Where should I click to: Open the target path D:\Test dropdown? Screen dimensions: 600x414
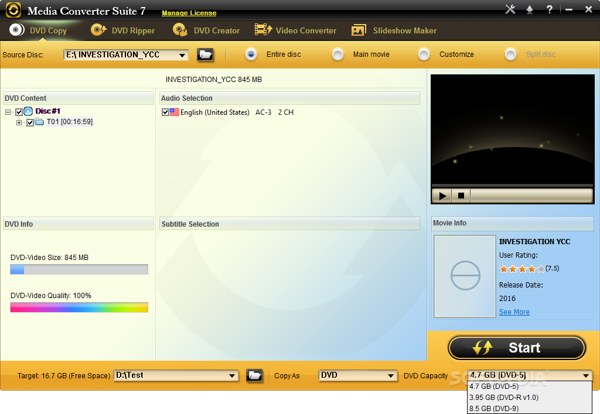(x=232, y=376)
